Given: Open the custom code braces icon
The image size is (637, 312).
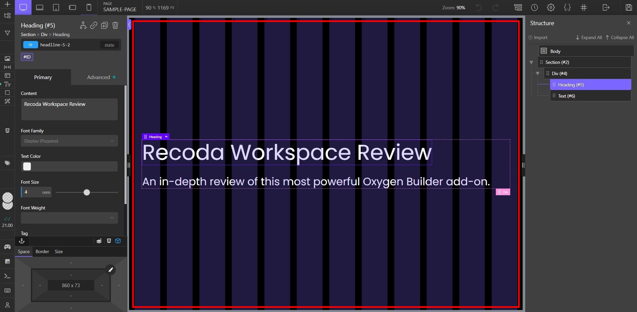Looking at the screenshot, I should point(567,7).
